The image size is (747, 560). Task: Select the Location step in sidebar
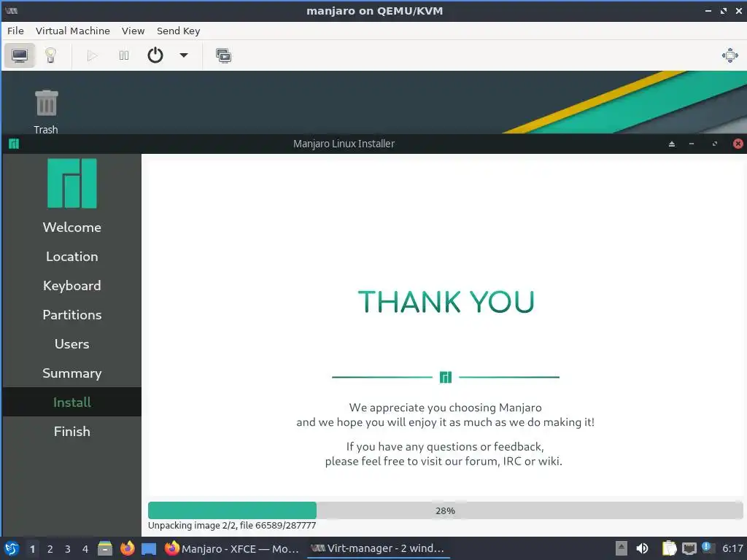click(x=72, y=256)
